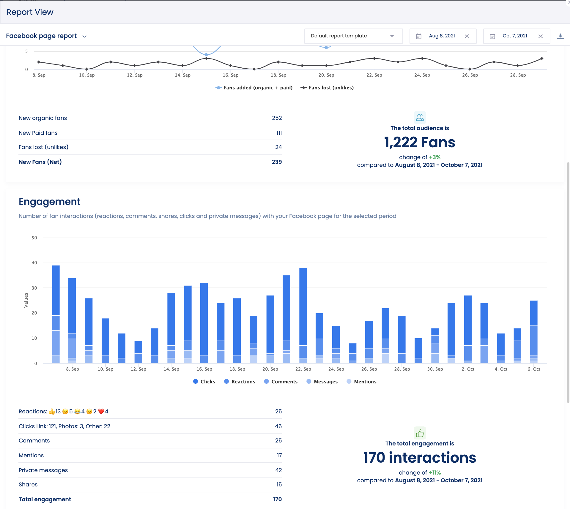Hide the Fans lost (unlikes) line
Screen dimensions: 570x509
click(327, 88)
